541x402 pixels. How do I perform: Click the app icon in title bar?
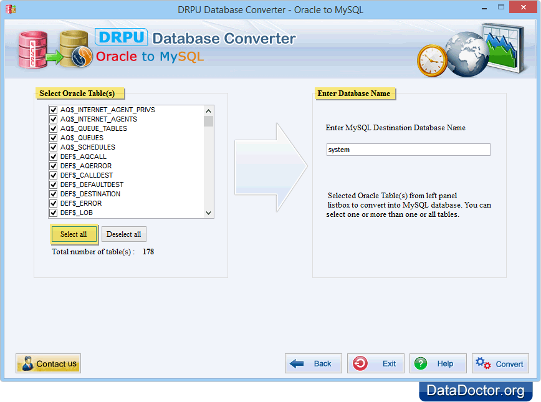pos(11,9)
